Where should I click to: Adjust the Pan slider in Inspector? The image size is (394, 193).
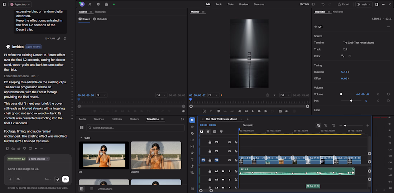tap(351, 100)
